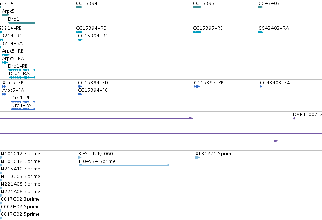Select the Drp1-RB transcript glyph
Screen dimensions: 322x220
[22, 70]
